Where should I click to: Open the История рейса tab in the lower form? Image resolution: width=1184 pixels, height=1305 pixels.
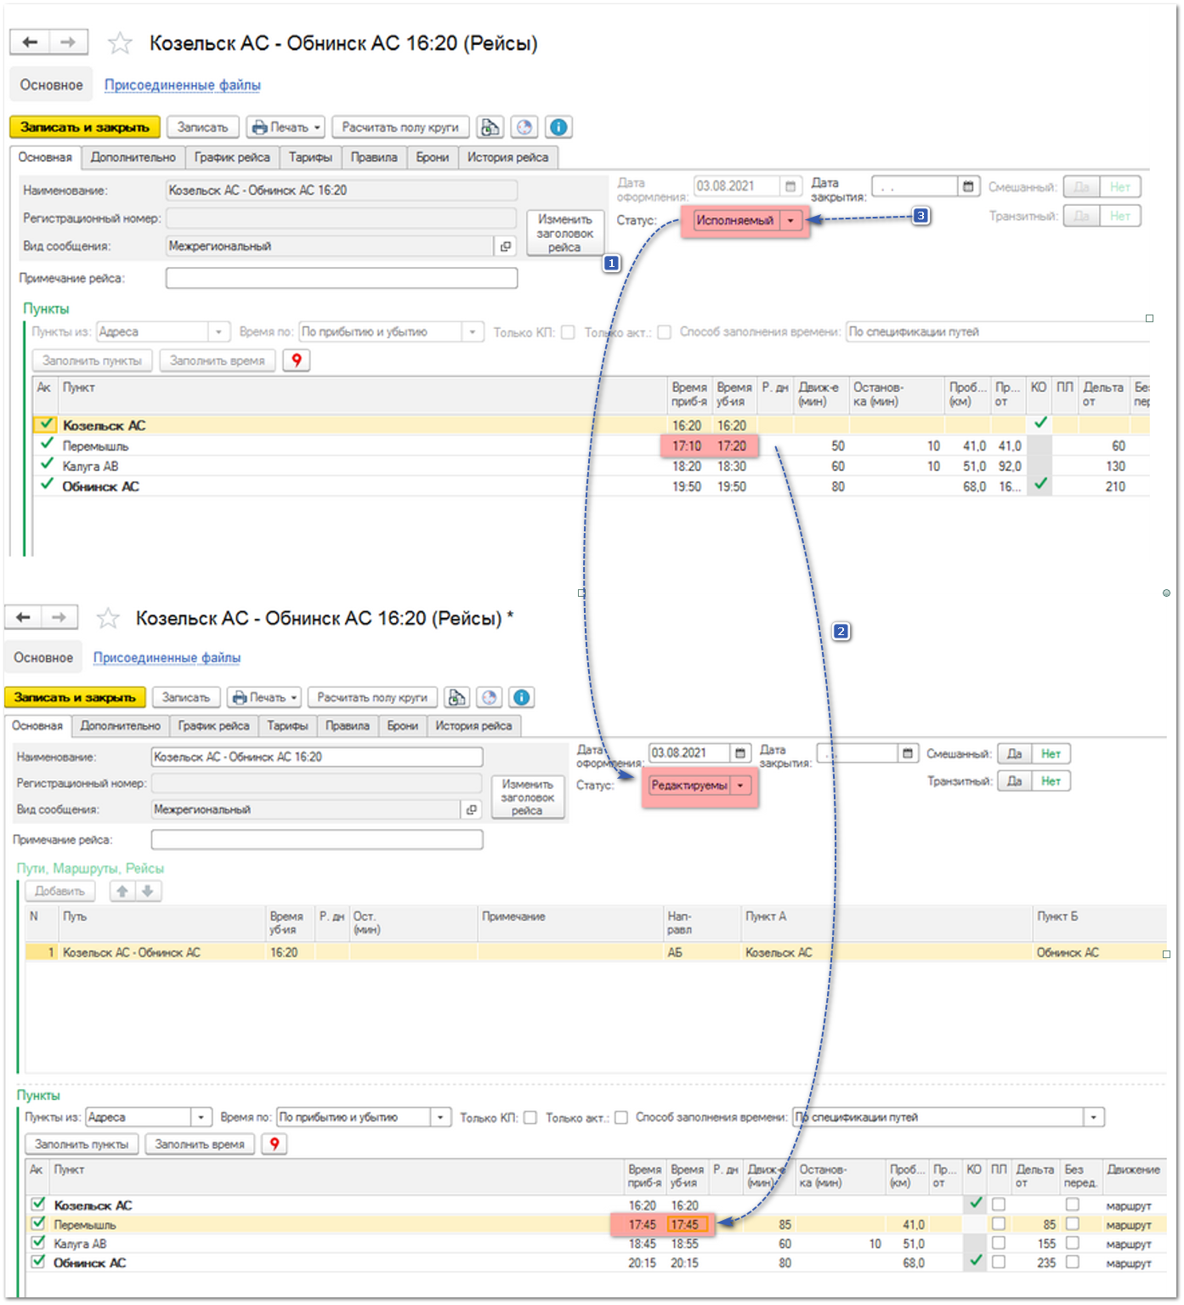pyautogui.click(x=473, y=725)
